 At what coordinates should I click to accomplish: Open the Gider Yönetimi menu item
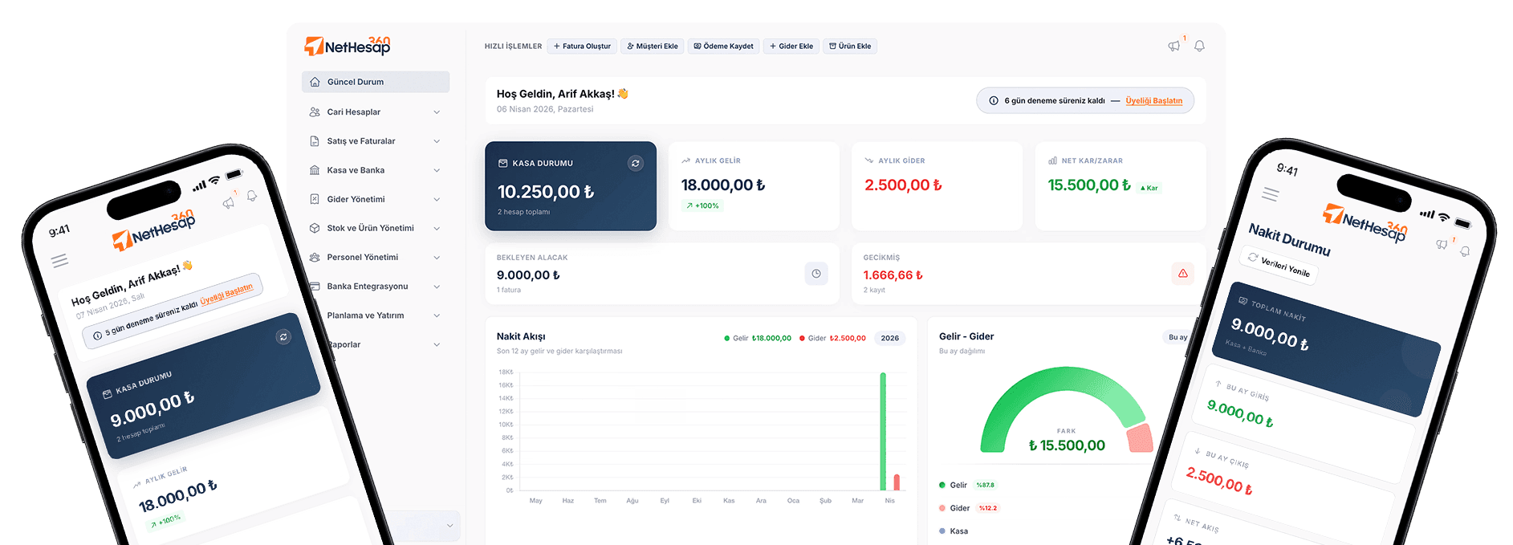click(376, 199)
